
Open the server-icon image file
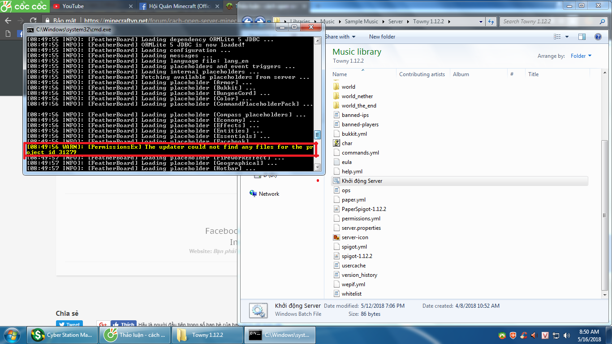pos(355,237)
